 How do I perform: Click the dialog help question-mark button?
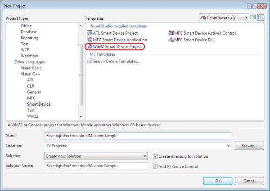coord(252,6)
